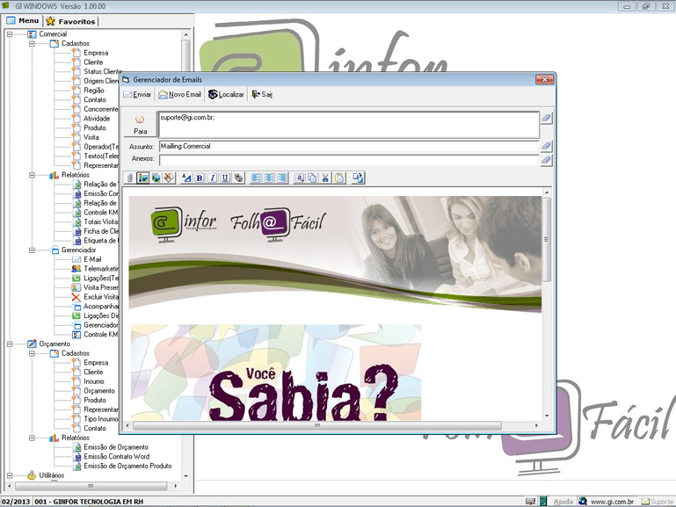Center align the text
676x507 pixels.
click(269, 177)
